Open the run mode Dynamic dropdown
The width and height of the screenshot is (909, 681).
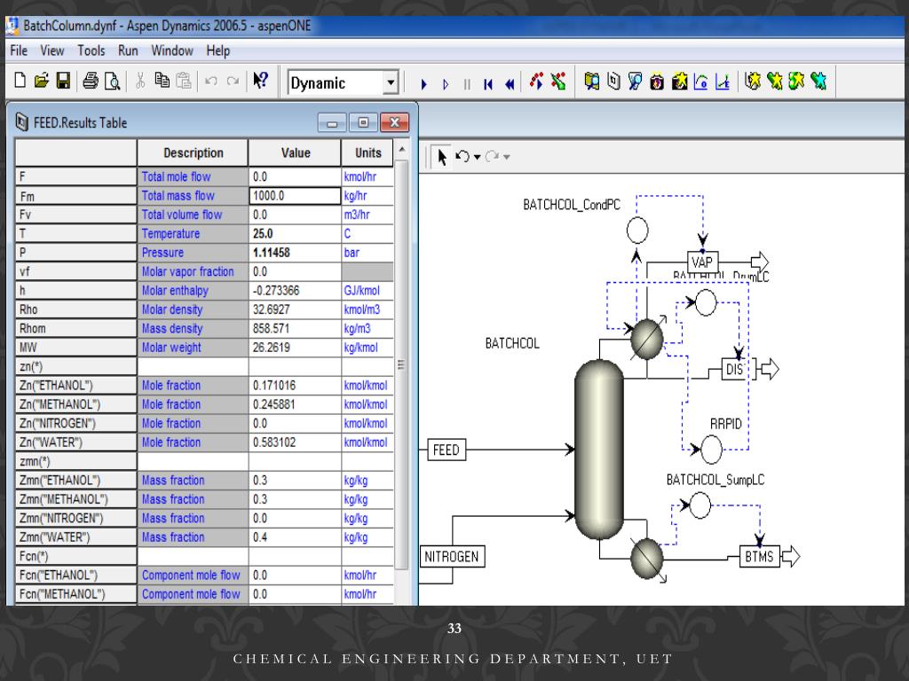click(391, 83)
